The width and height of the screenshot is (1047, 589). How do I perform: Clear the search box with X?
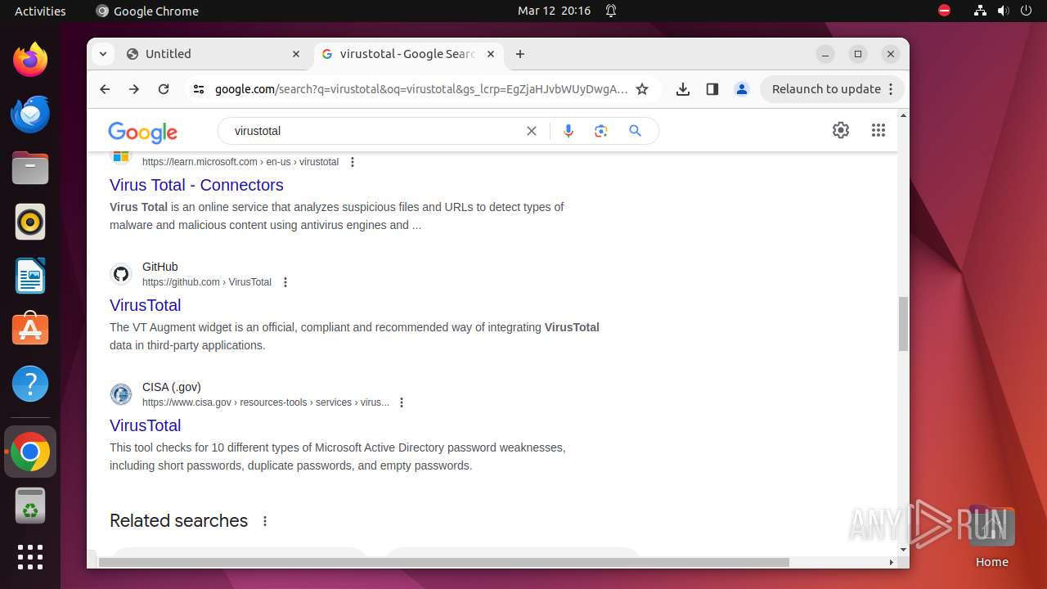pos(532,131)
